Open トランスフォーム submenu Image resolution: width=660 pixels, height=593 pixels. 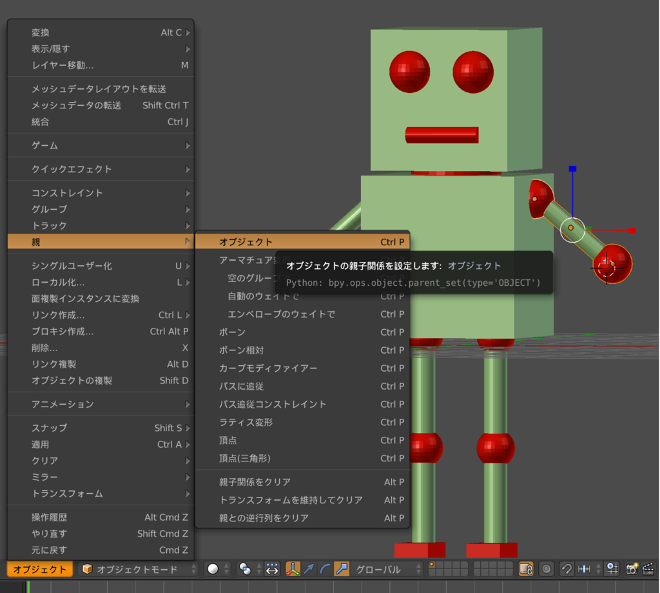click(x=101, y=494)
